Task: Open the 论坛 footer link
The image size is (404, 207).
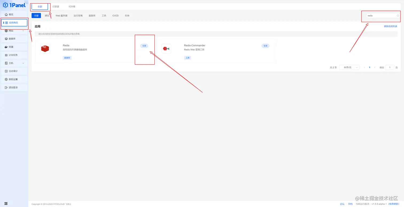Action: click(x=342, y=204)
